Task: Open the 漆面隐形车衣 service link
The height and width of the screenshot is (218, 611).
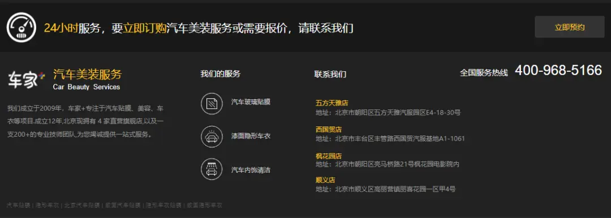Action: (x=251, y=136)
